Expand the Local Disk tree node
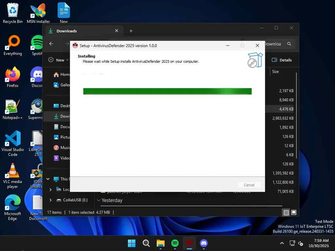Screen dimensions: 335x251 click(50, 190)
